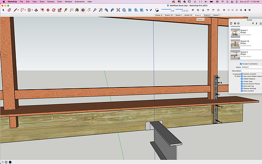The image size is (262, 164).
Task: Select the Text label tool
Action: (x=71, y=10)
